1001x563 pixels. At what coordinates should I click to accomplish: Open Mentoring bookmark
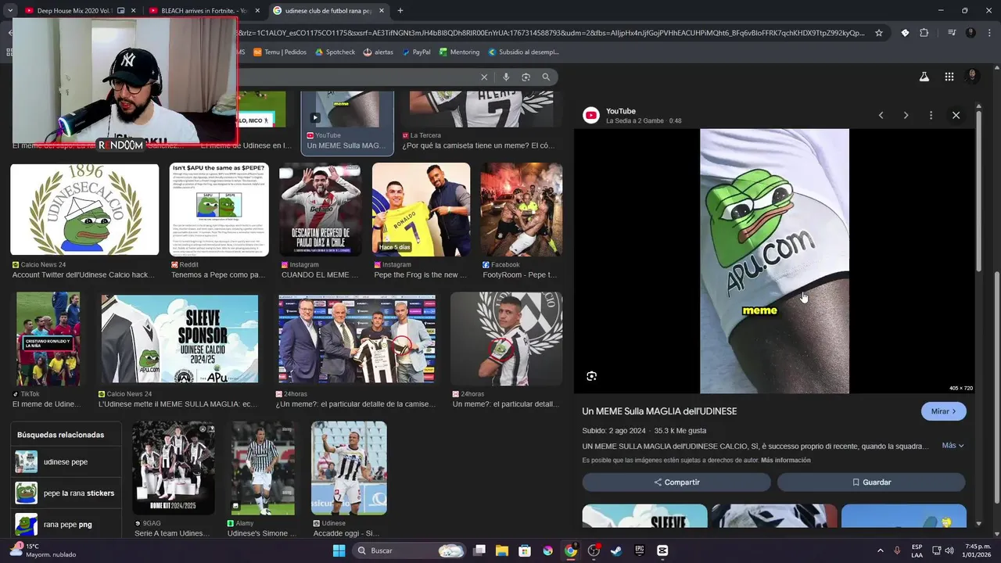coord(459,52)
